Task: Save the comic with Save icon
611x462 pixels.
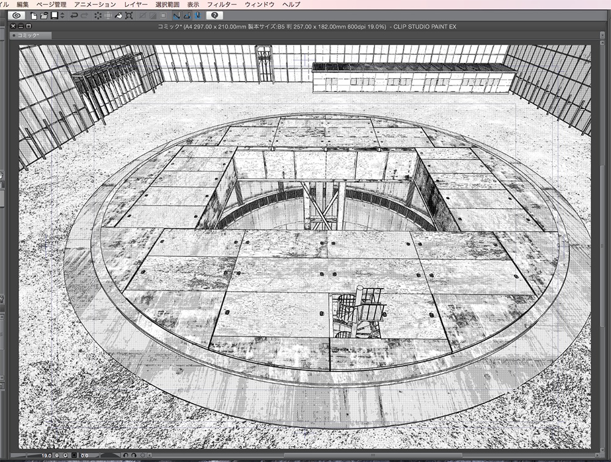Action: tap(54, 16)
